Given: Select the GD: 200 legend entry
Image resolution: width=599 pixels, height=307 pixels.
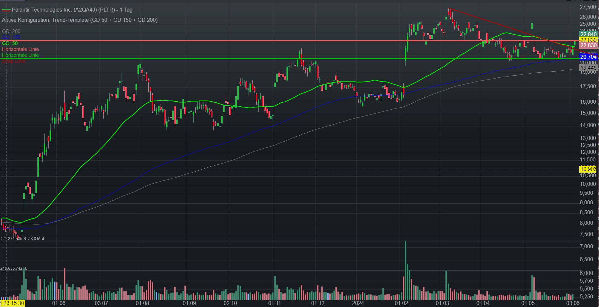Looking at the screenshot, I should click(11, 31).
